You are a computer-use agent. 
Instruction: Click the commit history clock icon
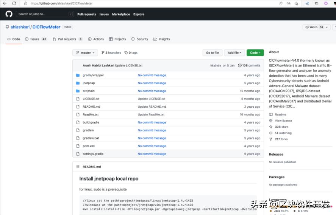[x=239, y=65]
